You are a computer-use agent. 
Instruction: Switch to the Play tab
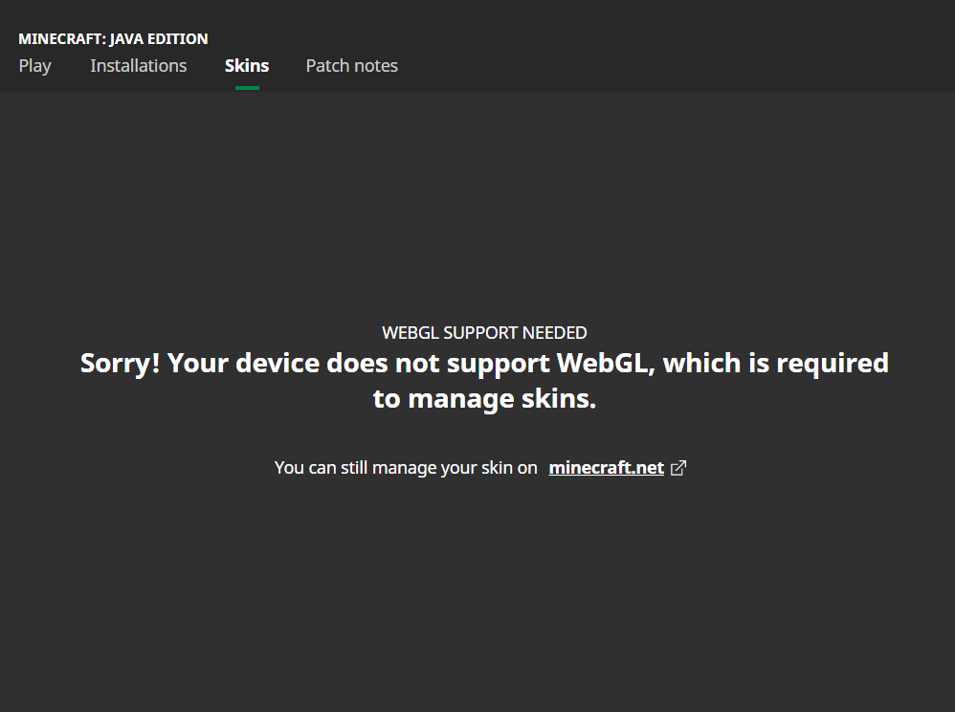(x=34, y=66)
